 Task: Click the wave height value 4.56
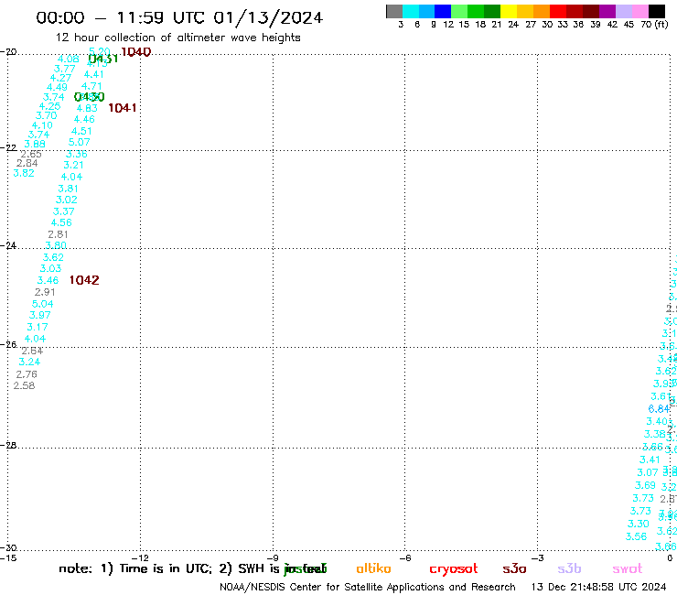pos(61,222)
